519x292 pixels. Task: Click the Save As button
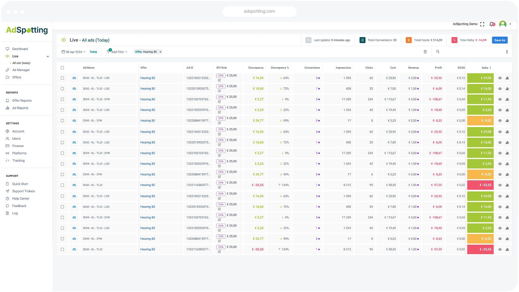pyautogui.click(x=500, y=40)
